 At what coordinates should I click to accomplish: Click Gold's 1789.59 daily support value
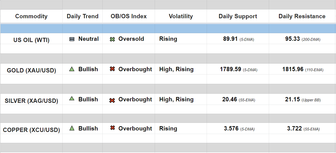tap(231, 69)
